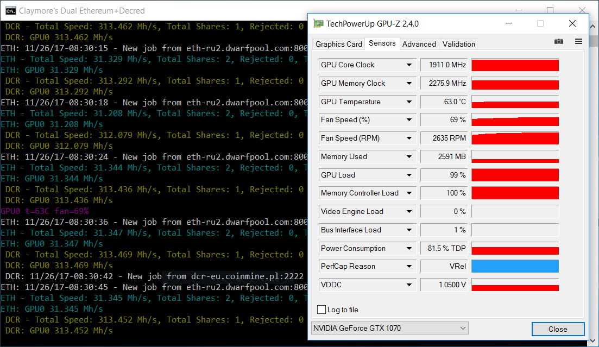The image size is (599, 347).
Task: Open the Video Engine Load sensor dropdown
Action: 409,211
